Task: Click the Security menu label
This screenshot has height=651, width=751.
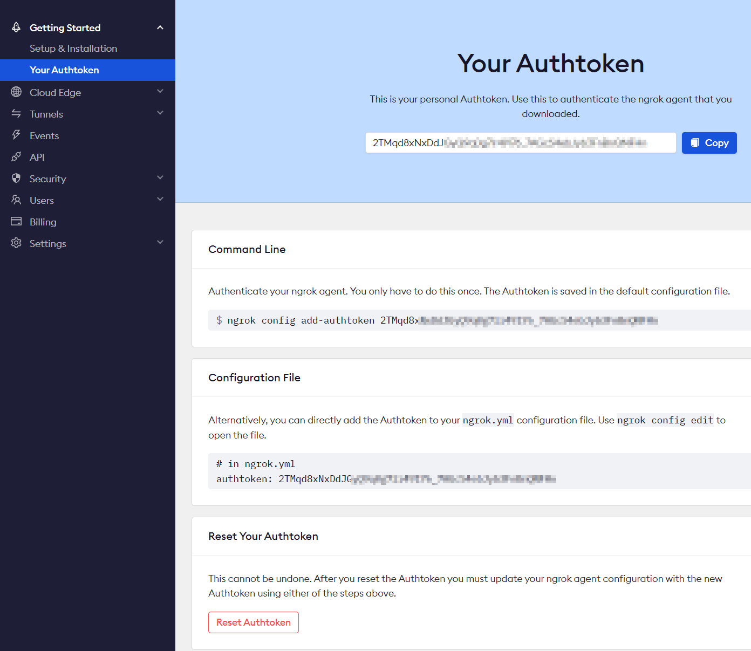Action: 48,179
